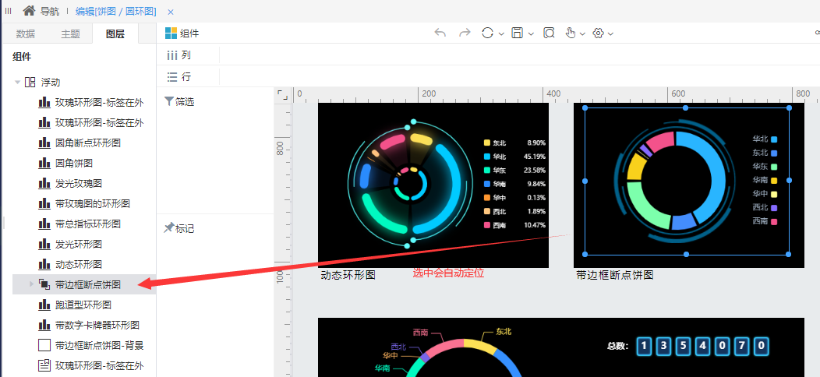The image size is (820, 377).
Task: Click the rectangle icon of 带边框断点饼图-背景
Action: 44,345
